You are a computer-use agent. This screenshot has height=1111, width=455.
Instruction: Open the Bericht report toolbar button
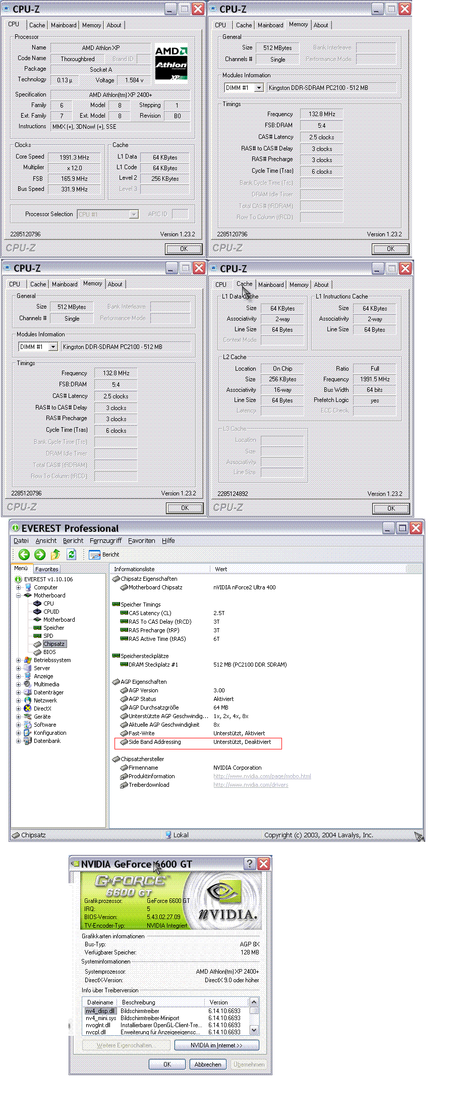click(104, 554)
